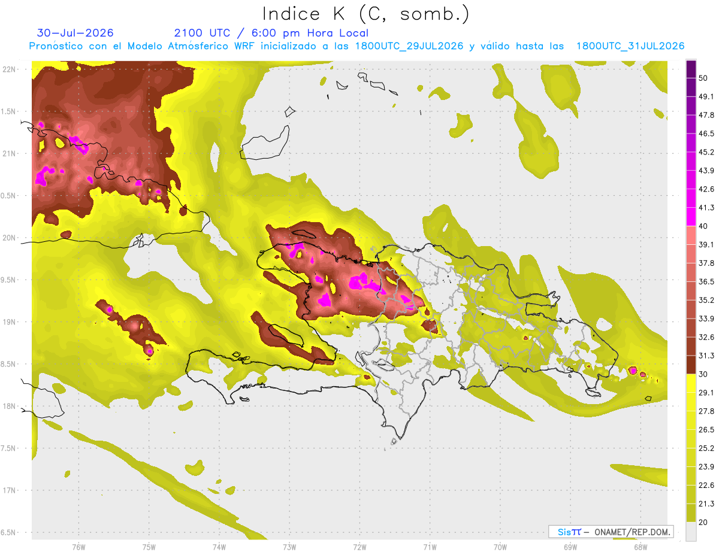Screen dimensions: 719x555
Task: Click the initialization time "1800UTC_29JUL2026"
Action: coord(409,46)
